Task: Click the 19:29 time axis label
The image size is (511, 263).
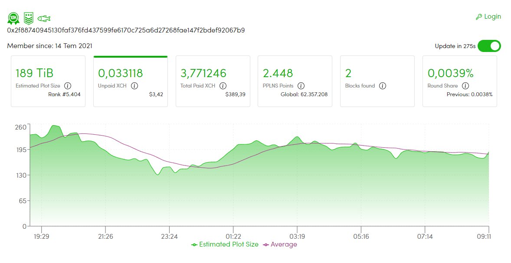Action: click(x=41, y=237)
